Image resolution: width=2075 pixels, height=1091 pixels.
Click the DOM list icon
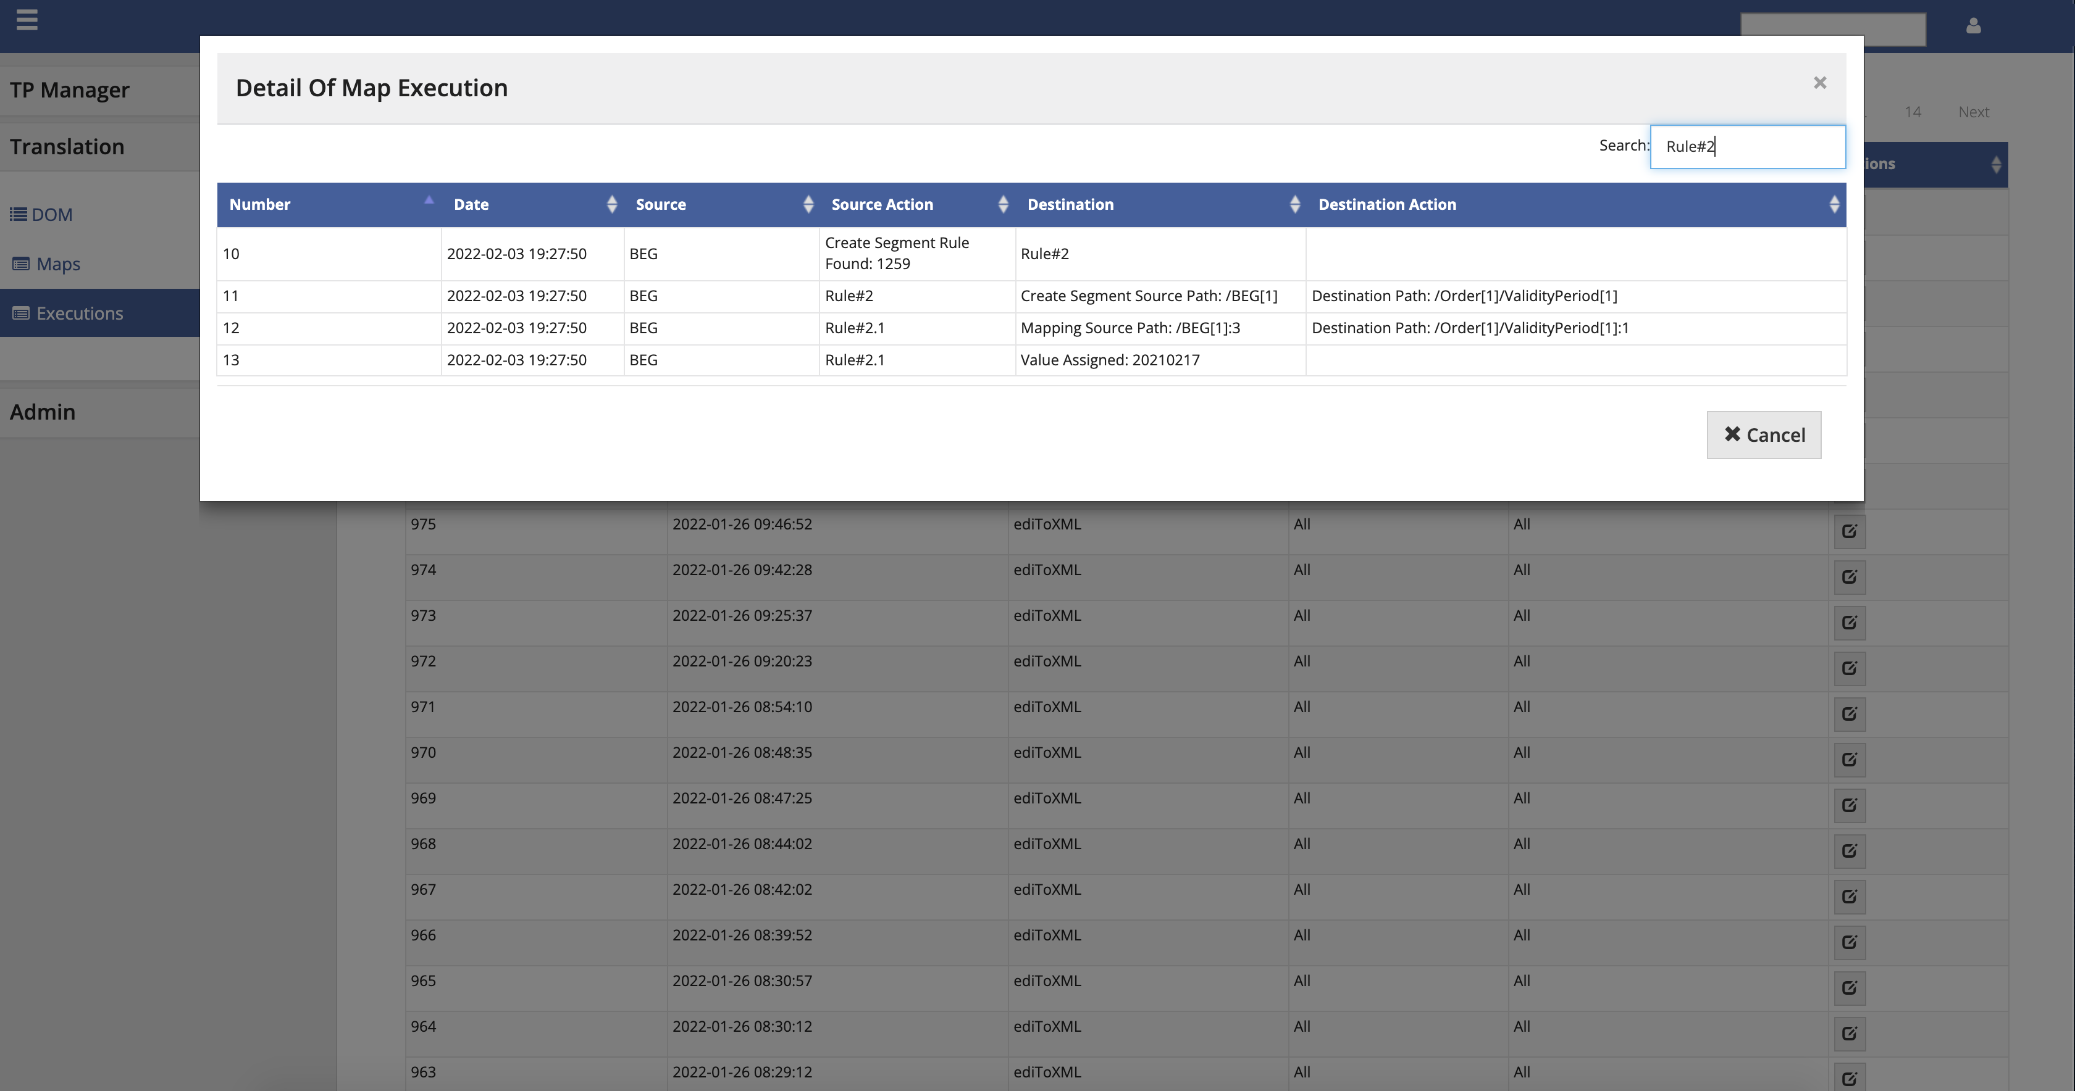[19, 214]
